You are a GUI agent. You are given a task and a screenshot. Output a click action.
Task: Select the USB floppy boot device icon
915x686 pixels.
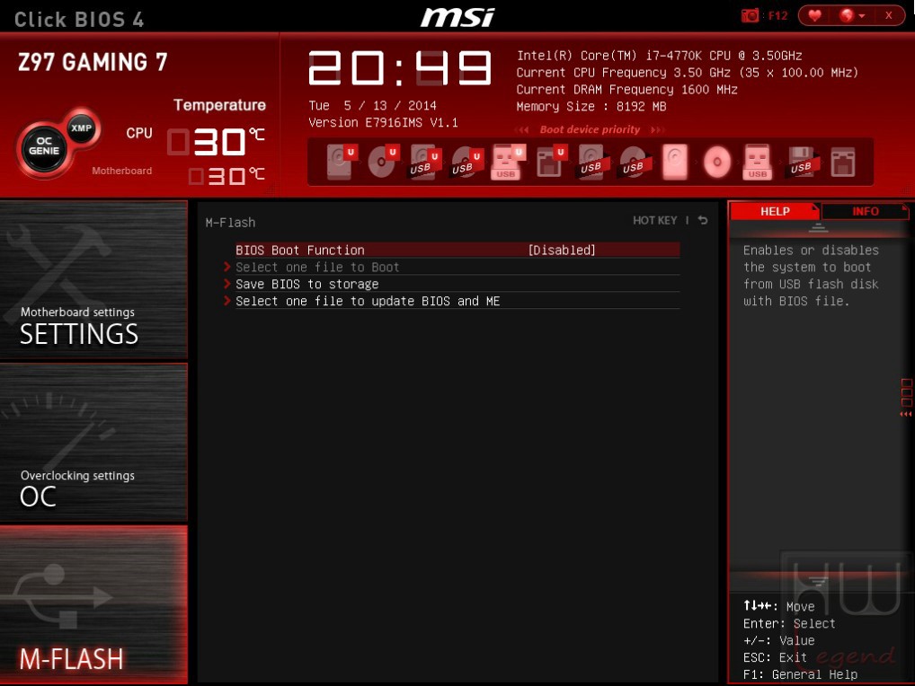click(802, 162)
